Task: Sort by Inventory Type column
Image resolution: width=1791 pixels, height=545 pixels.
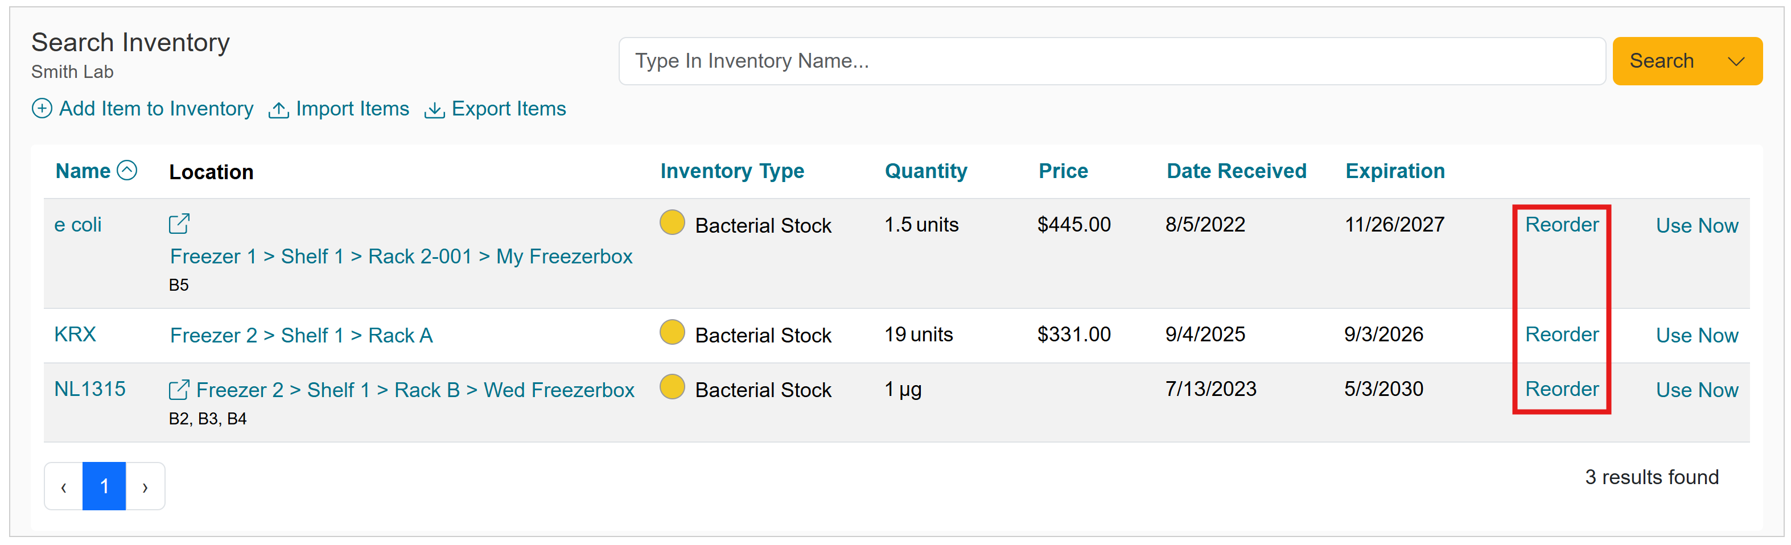Action: pyautogui.click(x=731, y=171)
